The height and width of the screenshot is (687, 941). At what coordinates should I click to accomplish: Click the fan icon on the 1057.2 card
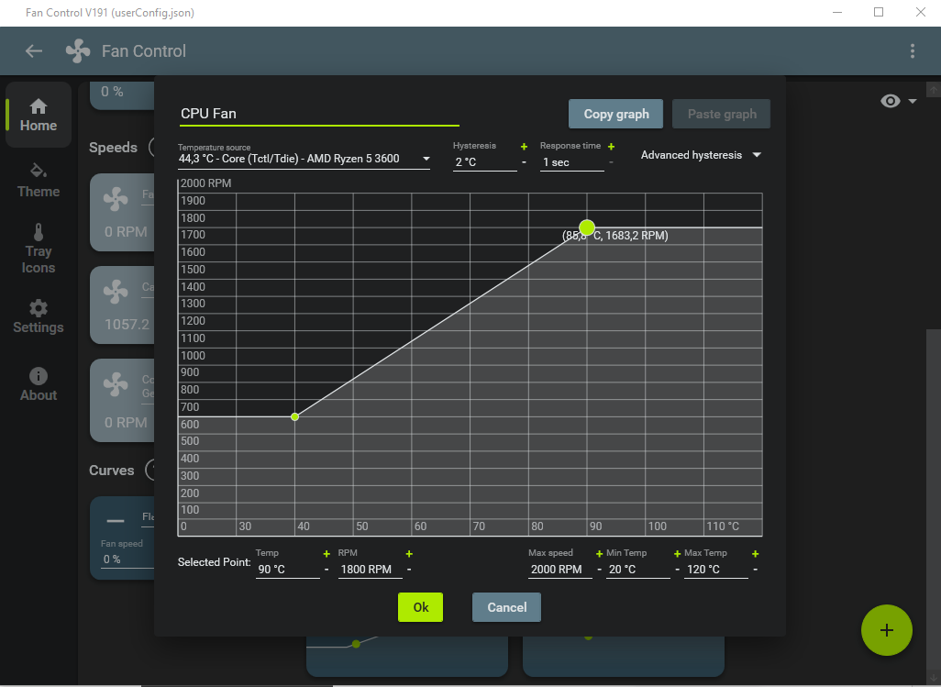tap(116, 292)
